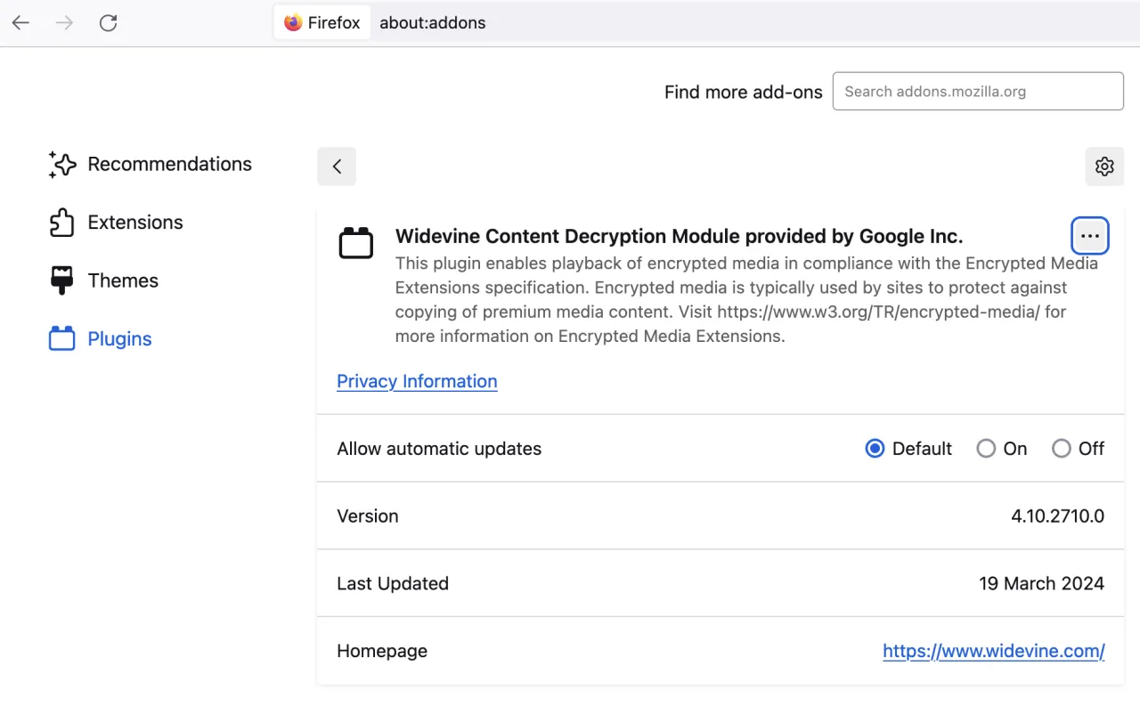The width and height of the screenshot is (1140, 707).
Task: Click the Find more add-ons label
Action: click(x=743, y=92)
